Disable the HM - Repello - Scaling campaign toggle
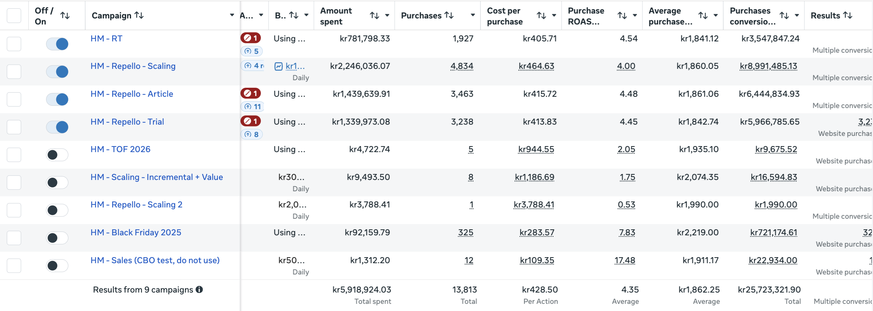873x311 pixels. 57,72
